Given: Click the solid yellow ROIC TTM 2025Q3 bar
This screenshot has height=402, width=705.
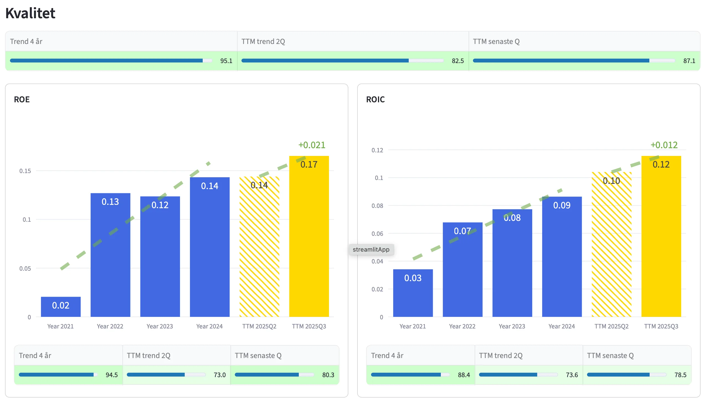Looking at the screenshot, I should click(661, 238).
